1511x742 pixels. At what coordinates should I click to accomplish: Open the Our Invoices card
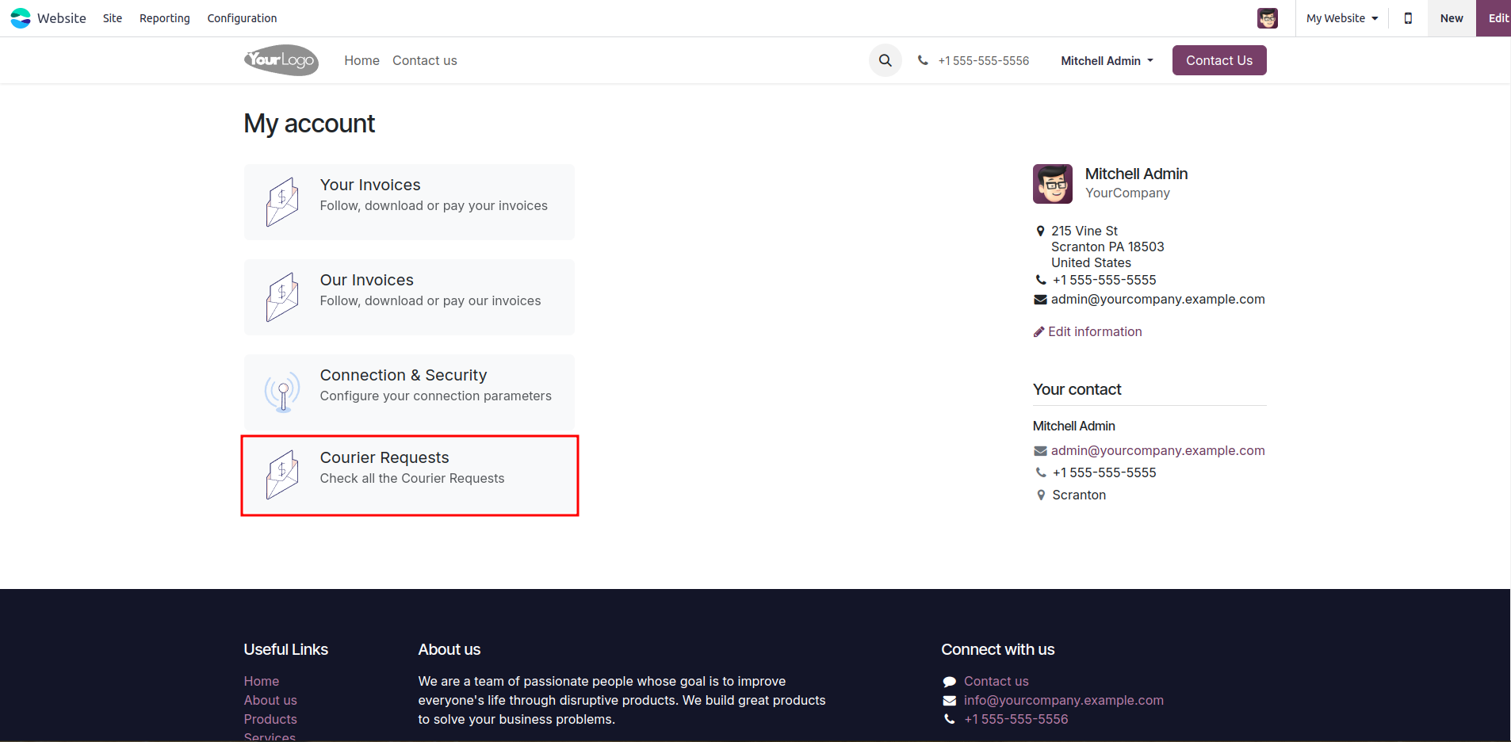409,296
